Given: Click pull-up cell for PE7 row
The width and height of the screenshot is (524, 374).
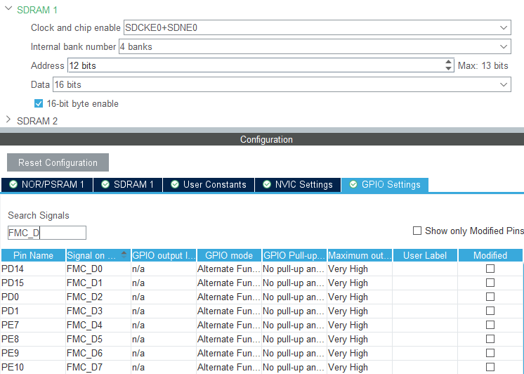Looking at the screenshot, I should pyautogui.click(x=294, y=325).
